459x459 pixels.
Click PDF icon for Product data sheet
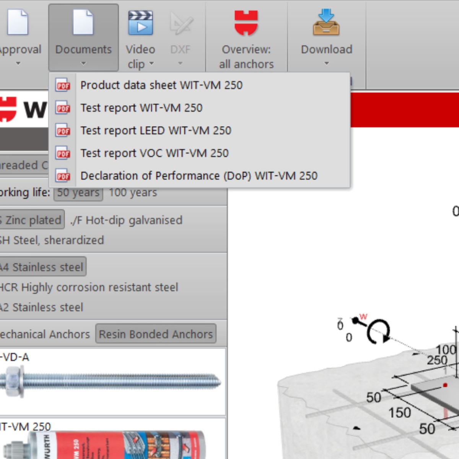[x=63, y=85]
